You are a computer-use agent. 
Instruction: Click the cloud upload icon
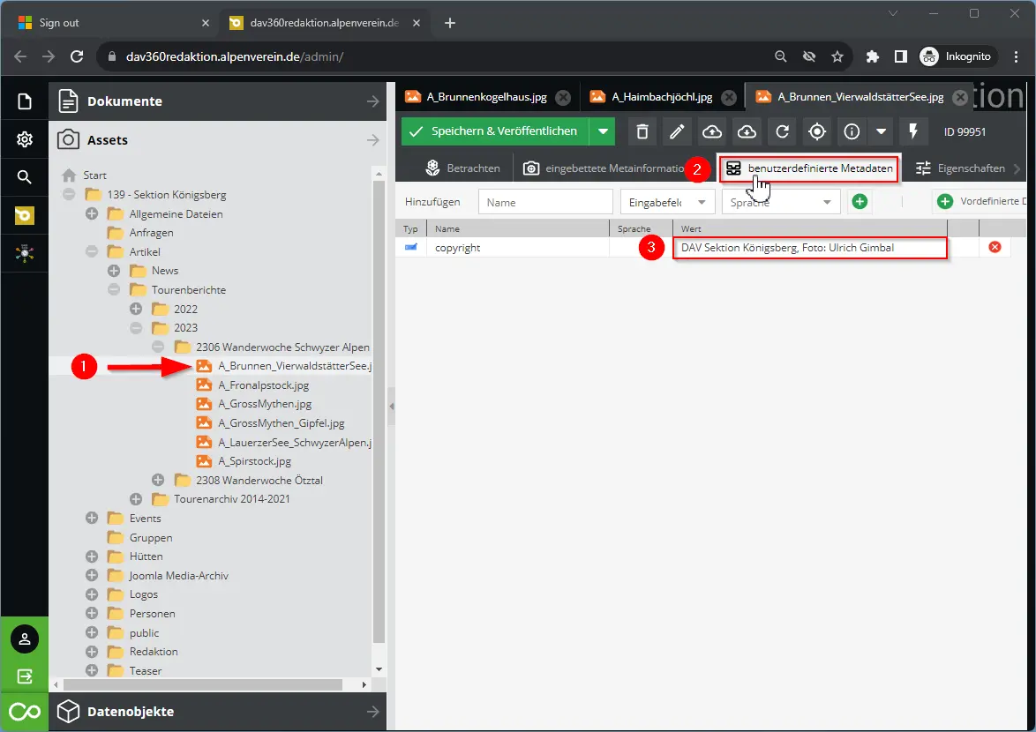coord(712,131)
